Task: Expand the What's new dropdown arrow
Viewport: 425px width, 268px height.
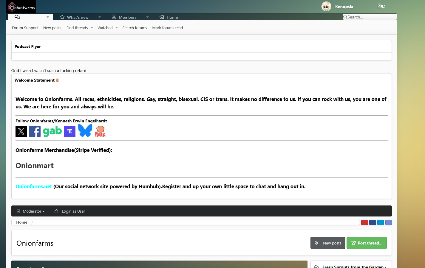Action: pos(100,17)
